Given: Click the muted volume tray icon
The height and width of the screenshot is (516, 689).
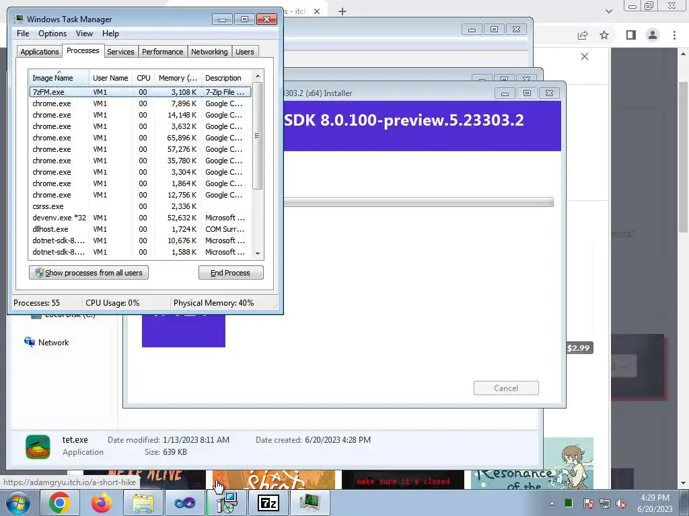Looking at the screenshot, I should point(621,503).
